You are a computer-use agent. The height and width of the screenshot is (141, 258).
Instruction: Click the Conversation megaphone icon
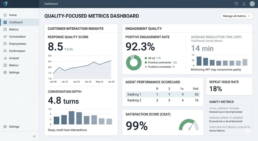5,37
